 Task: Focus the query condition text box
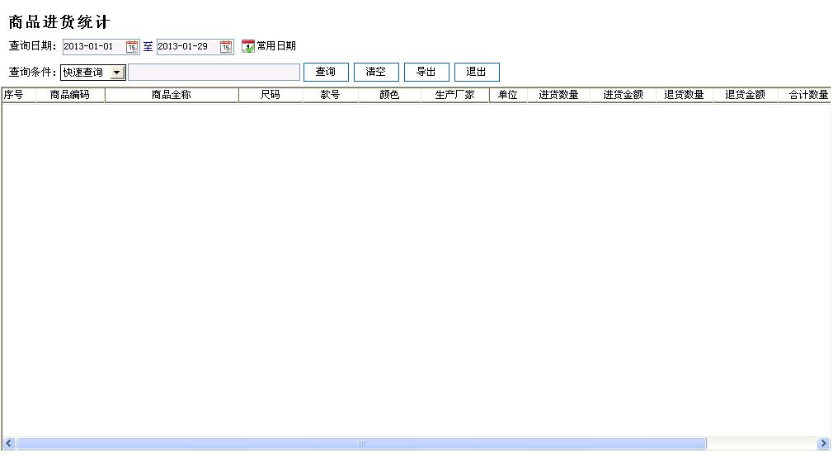(214, 73)
